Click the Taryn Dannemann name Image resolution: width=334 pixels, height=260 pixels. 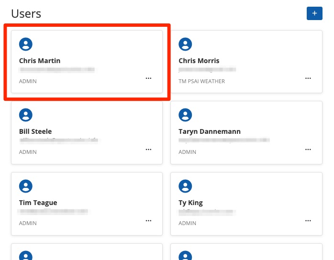(210, 131)
